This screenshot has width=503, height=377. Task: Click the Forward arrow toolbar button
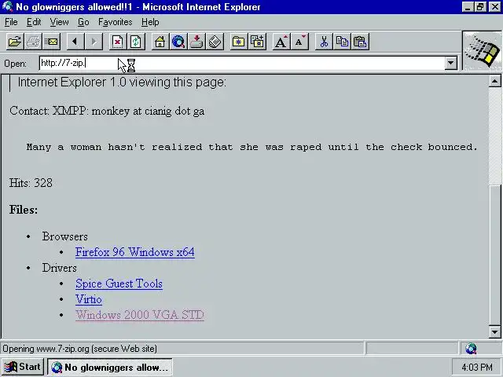(x=94, y=42)
